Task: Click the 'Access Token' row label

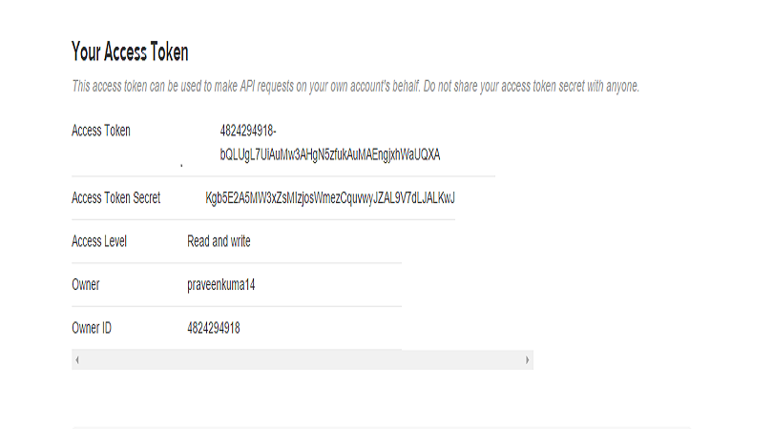Action: [x=101, y=131]
